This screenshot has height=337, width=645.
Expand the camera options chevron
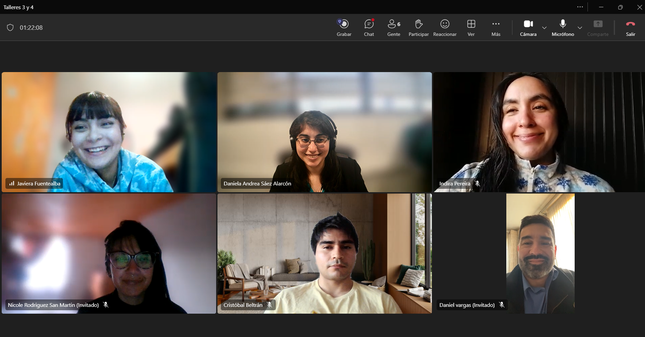pyautogui.click(x=544, y=28)
